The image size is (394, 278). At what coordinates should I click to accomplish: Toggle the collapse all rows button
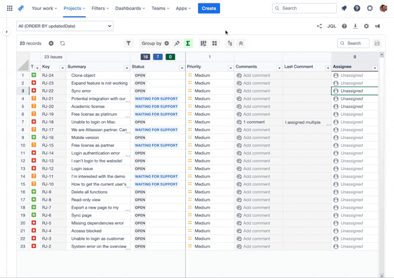pos(241,43)
